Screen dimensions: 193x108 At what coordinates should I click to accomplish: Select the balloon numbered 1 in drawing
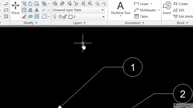click(x=133, y=67)
